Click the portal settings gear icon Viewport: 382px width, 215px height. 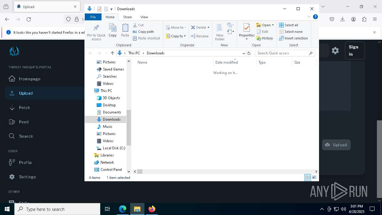[x=335, y=50]
